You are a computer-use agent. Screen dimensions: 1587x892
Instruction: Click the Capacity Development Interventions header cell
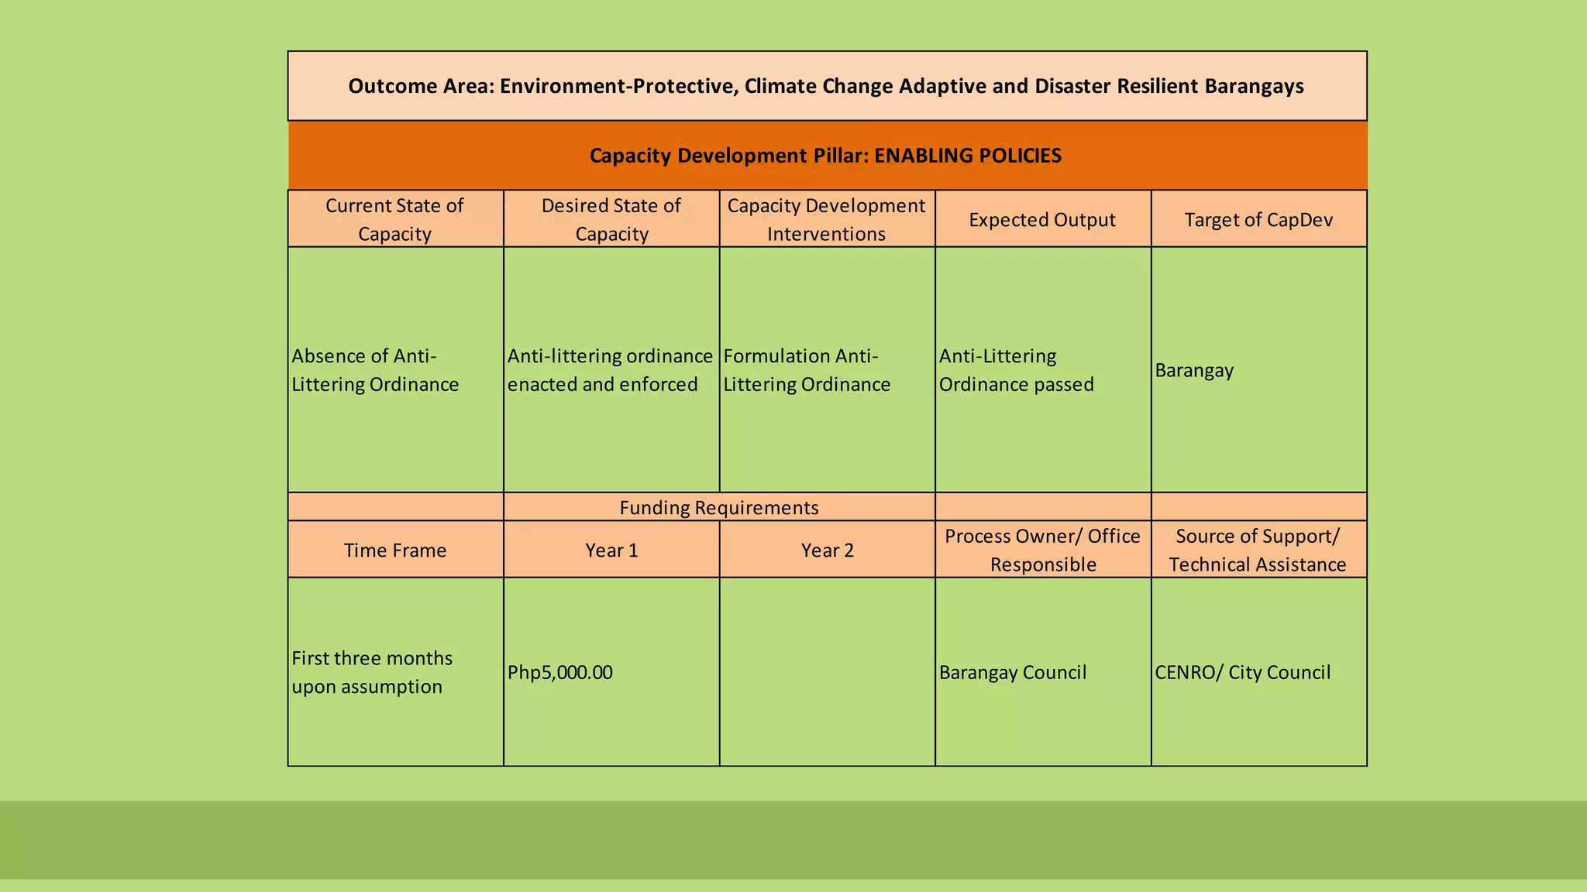[826, 219]
